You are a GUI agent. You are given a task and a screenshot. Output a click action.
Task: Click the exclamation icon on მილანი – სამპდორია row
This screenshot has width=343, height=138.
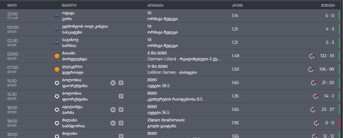[113, 123]
